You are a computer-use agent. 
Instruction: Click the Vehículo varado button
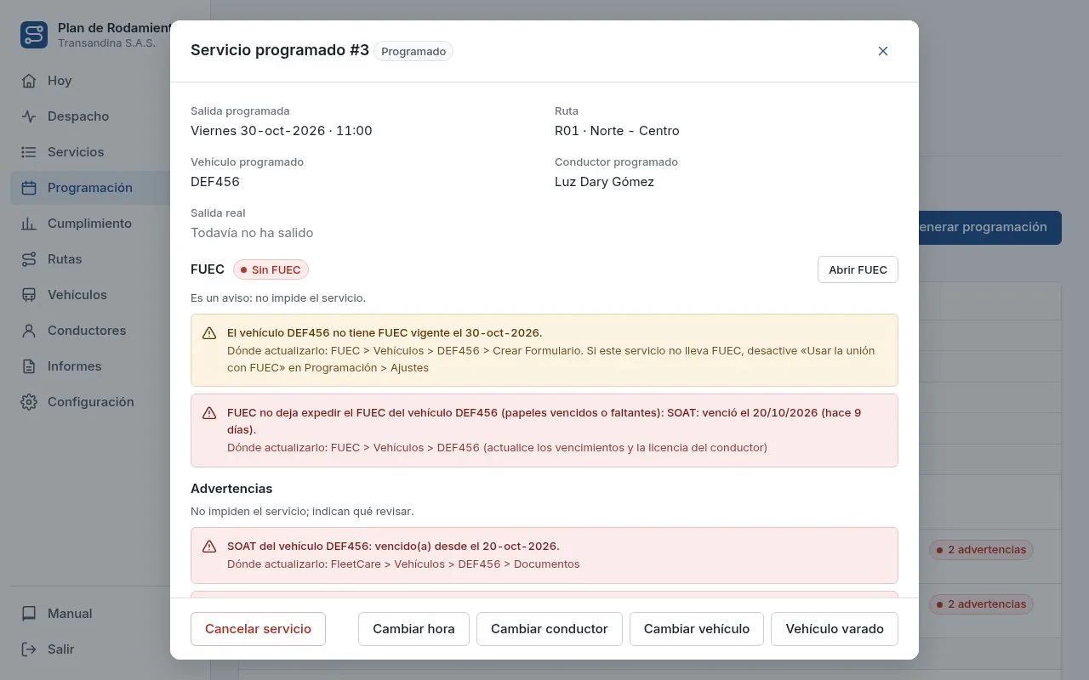point(835,629)
